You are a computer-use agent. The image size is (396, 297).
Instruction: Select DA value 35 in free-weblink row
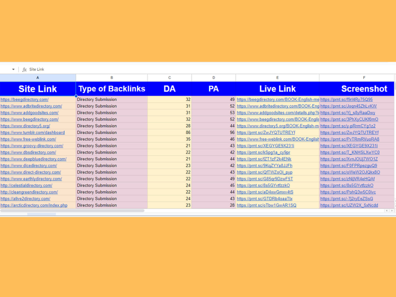click(x=169, y=139)
